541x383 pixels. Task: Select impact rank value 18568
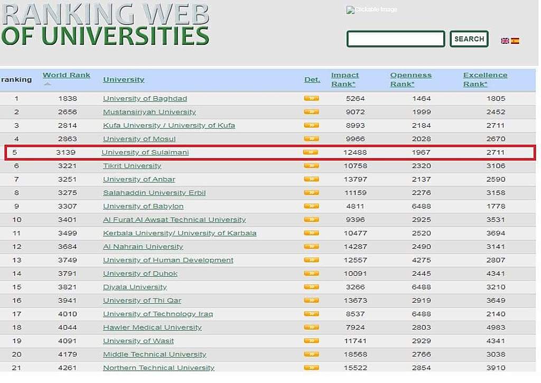[356, 354]
